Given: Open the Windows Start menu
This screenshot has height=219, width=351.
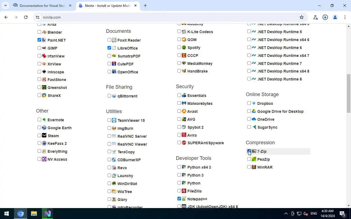Looking at the screenshot, I should (7, 214).
